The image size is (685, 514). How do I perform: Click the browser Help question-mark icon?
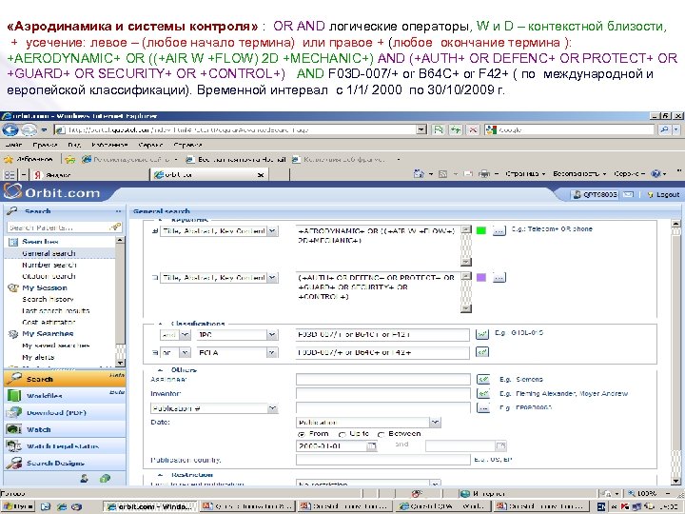pos(656,174)
